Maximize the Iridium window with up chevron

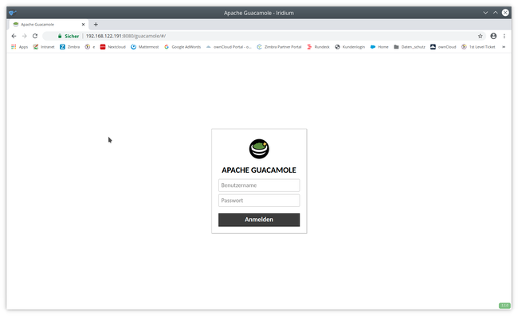pos(495,13)
